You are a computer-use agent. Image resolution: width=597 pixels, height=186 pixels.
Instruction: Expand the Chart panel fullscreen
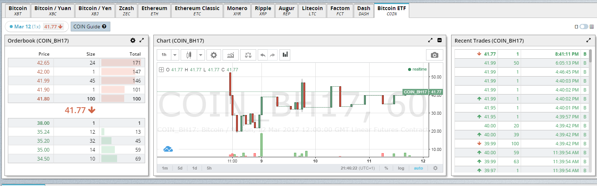[430, 40]
